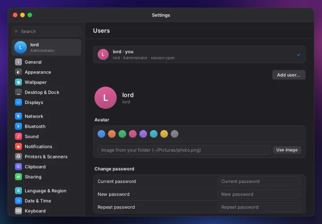The image size is (322, 224).
Task: Open Desktop & Dock icon in sidebar
Action: 18,92
